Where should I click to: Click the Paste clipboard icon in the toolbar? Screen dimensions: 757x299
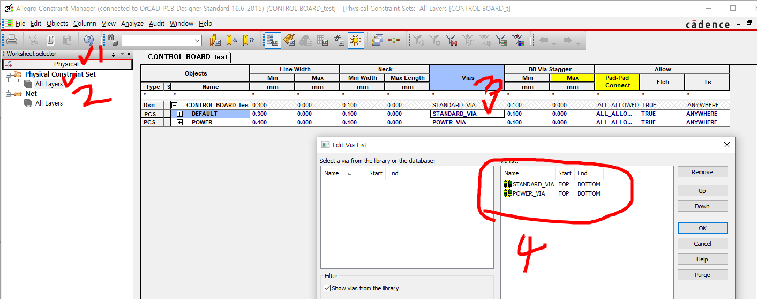(x=68, y=40)
